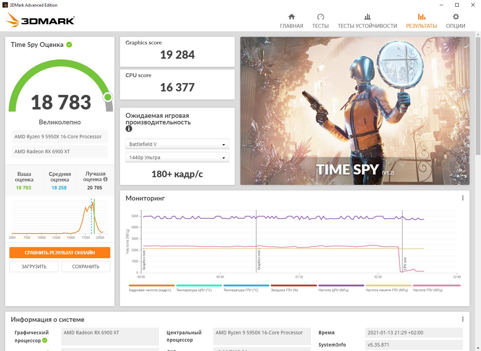Click the home icon above ГЛАВНАЯ
The height and width of the screenshot is (351, 481).
coord(291,17)
